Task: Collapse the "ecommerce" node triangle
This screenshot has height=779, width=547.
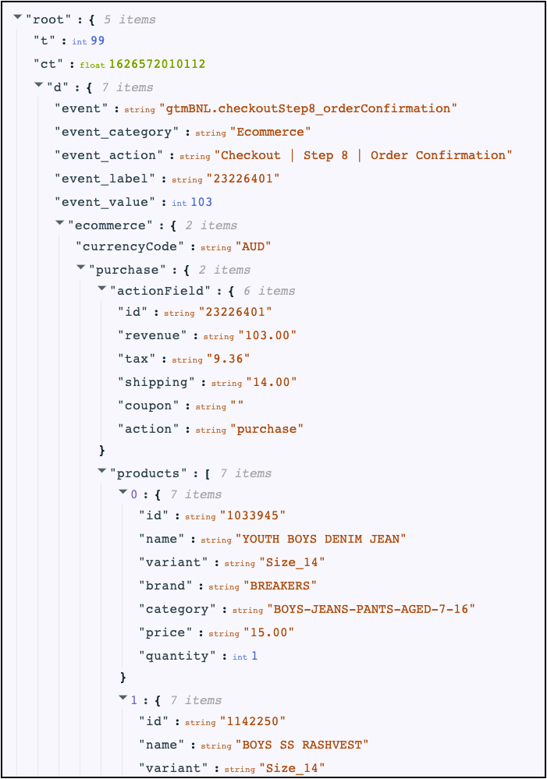Action: coord(59,223)
